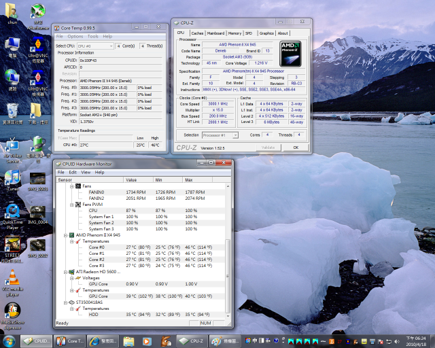Screen dimensions: 435x348
Task: Click Hardware Monitor scrollbar up arrow
Action: point(228,186)
